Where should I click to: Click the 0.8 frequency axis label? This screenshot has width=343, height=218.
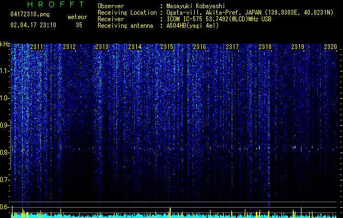click(x=5, y=153)
